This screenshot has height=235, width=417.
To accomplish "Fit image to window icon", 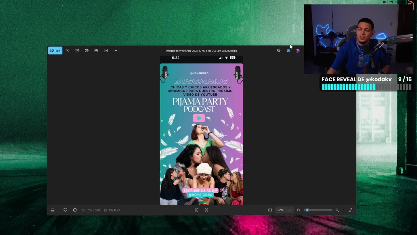I will pyautogui.click(x=270, y=210).
